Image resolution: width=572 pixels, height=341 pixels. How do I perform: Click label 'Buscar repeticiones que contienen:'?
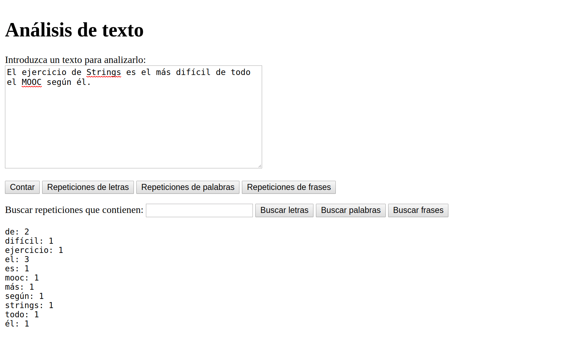click(x=74, y=210)
